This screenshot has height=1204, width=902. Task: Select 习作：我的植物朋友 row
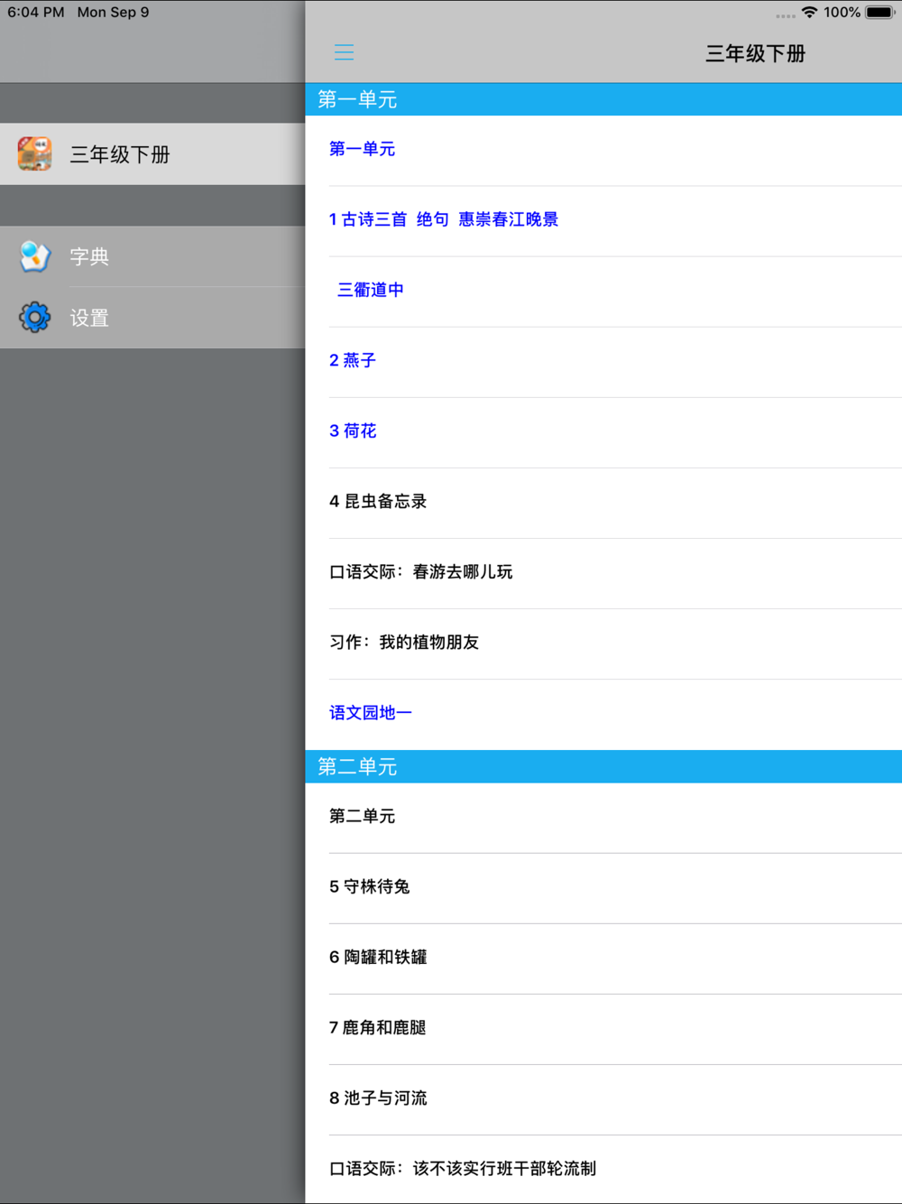pos(603,643)
